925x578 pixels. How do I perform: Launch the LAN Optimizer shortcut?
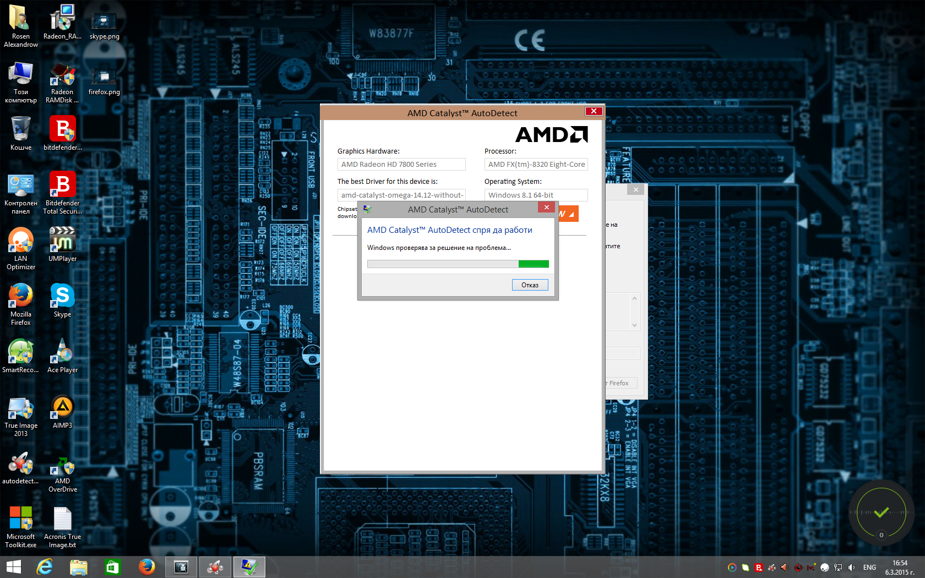[21, 248]
